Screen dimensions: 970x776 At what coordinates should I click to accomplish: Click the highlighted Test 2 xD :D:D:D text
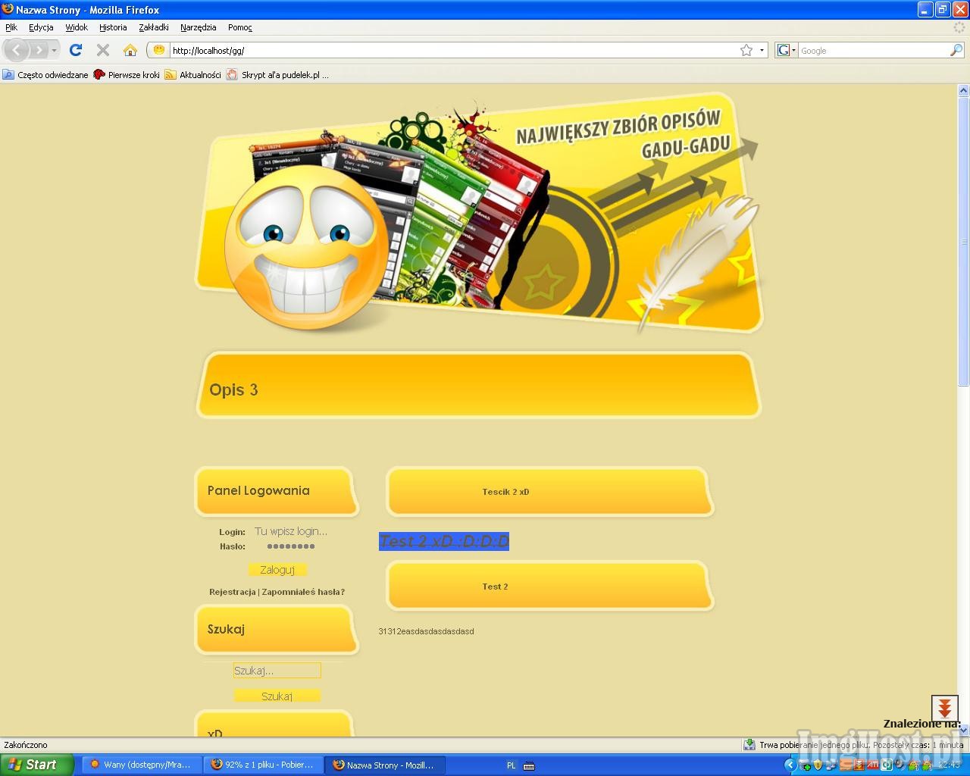tap(444, 541)
